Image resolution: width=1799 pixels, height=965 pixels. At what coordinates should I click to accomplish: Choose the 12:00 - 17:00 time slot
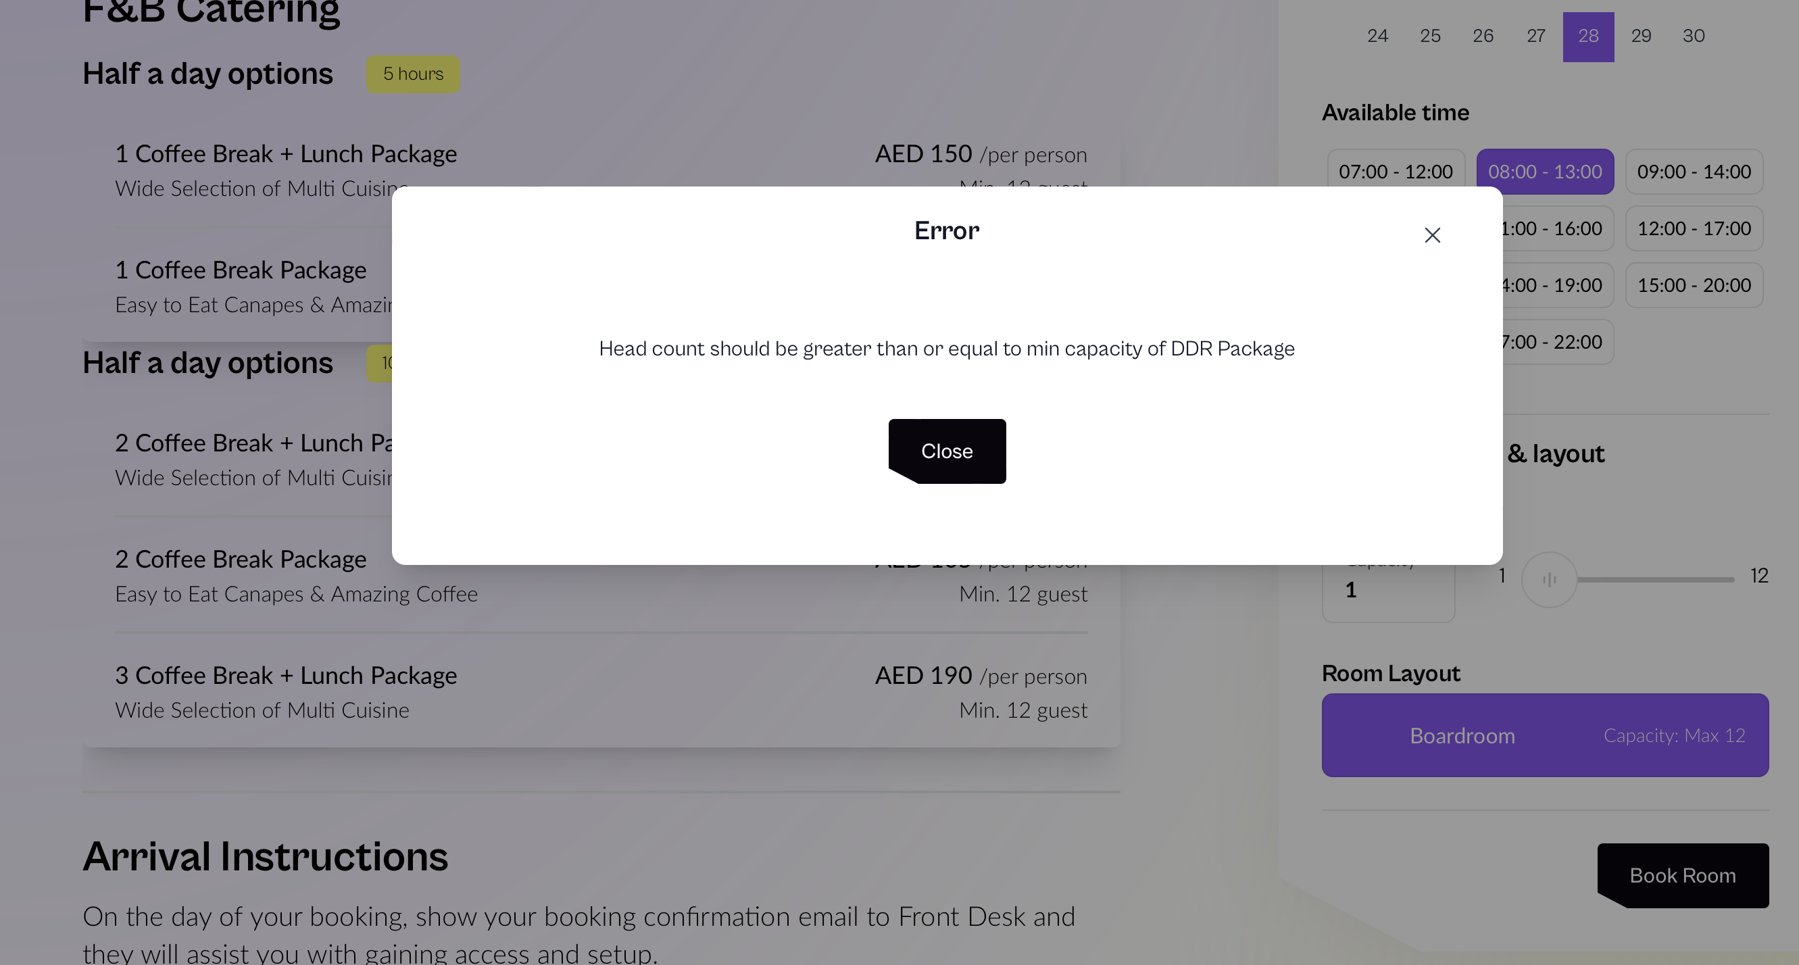[x=1694, y=228]
